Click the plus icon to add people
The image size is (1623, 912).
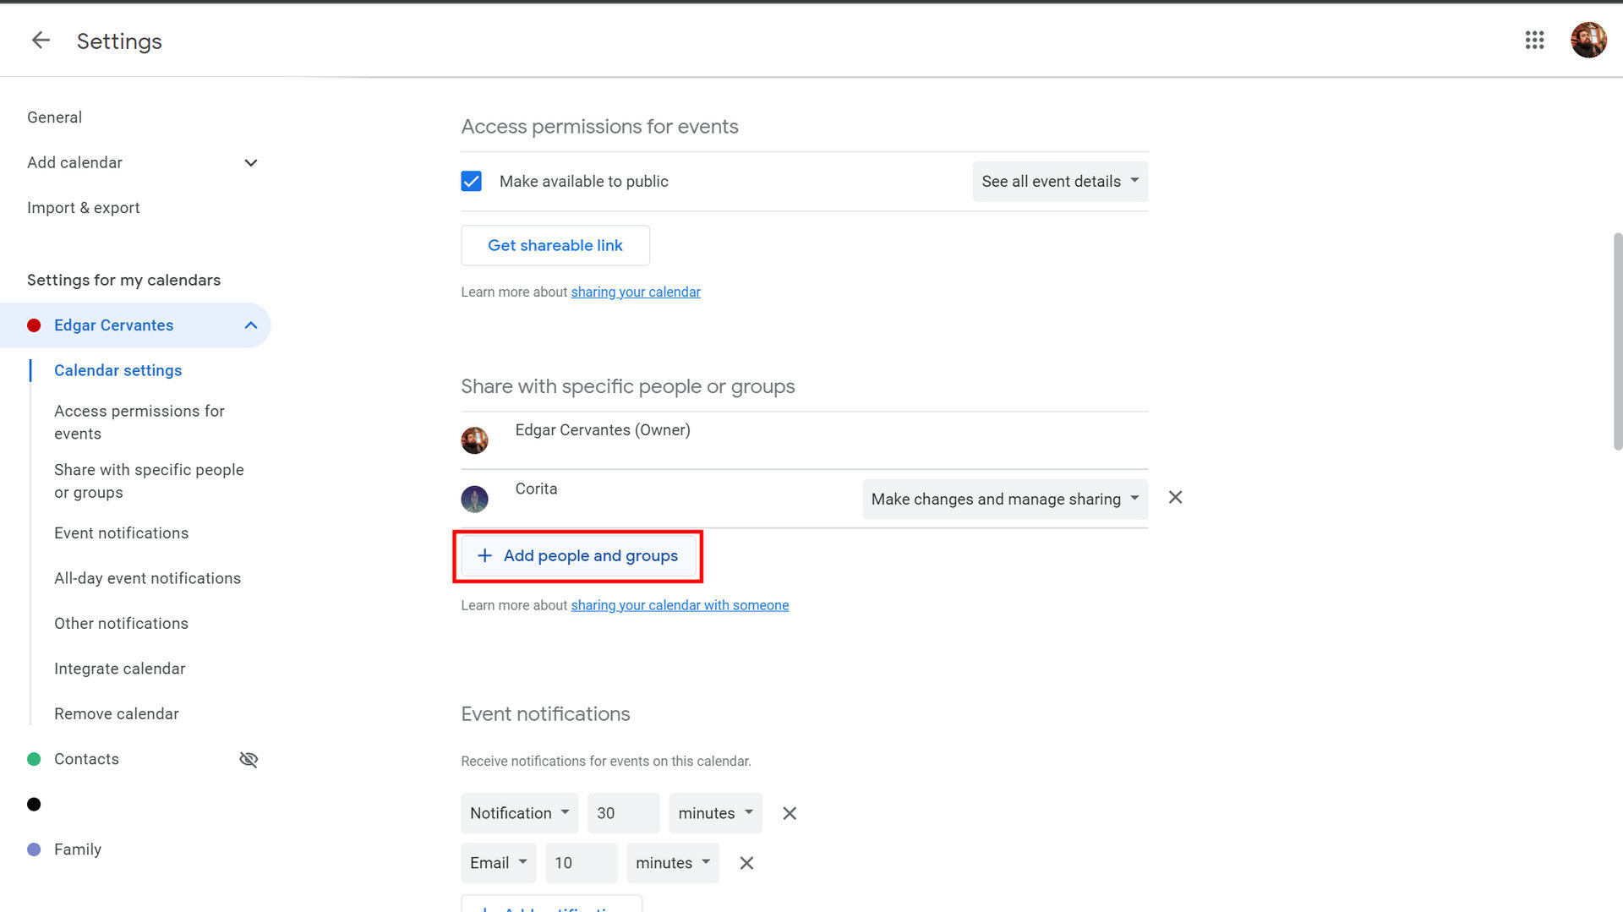484,556
